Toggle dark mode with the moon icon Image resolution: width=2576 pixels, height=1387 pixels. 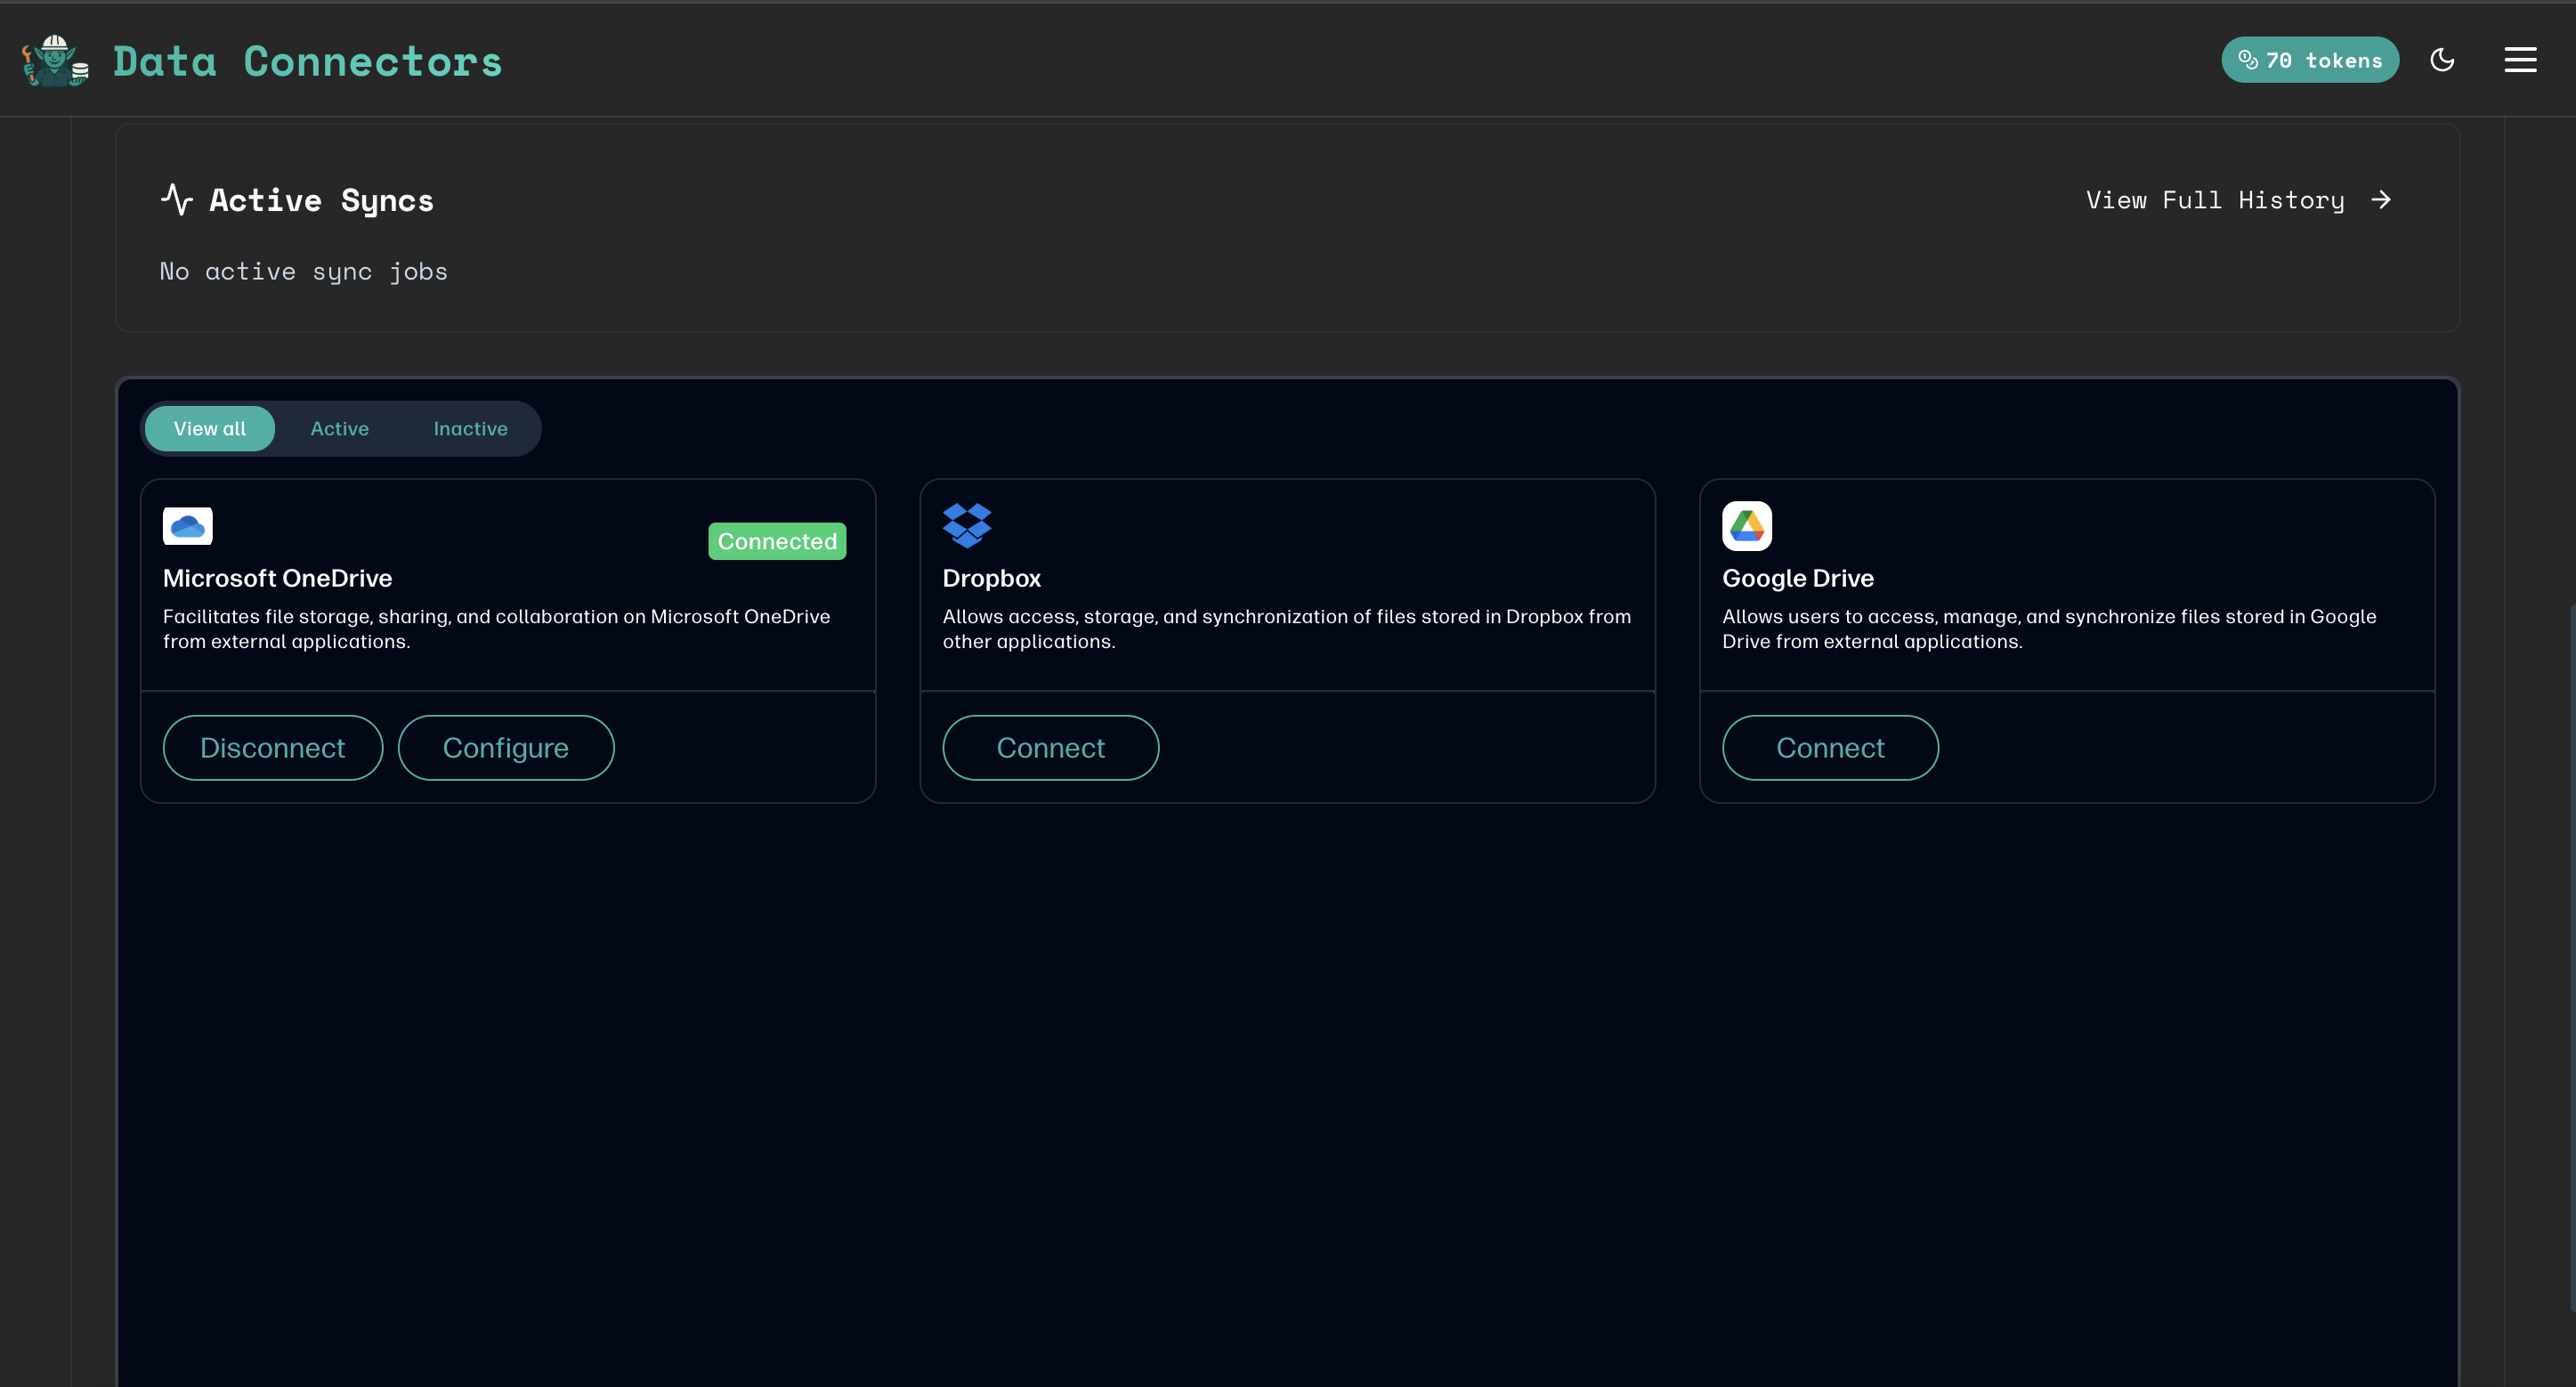coord(2443,60)
